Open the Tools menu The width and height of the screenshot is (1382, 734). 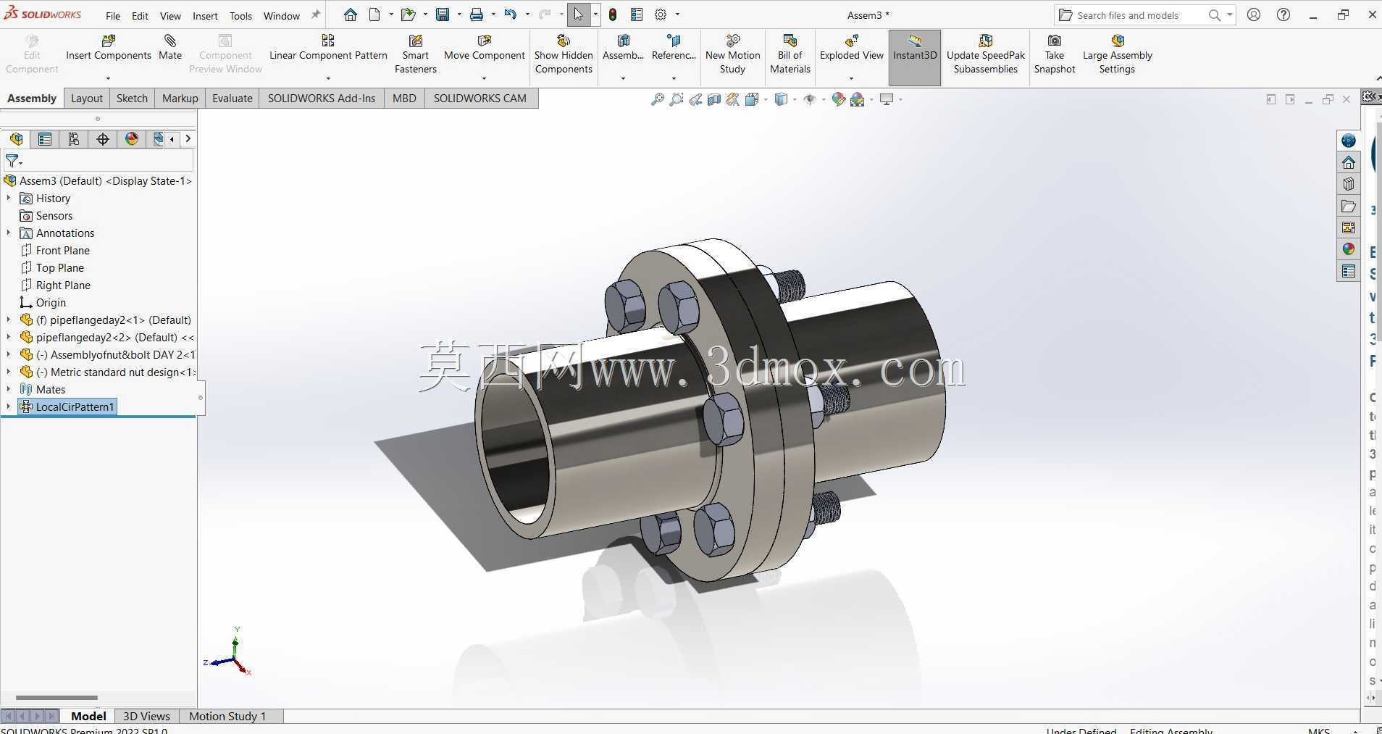point(240,15)
